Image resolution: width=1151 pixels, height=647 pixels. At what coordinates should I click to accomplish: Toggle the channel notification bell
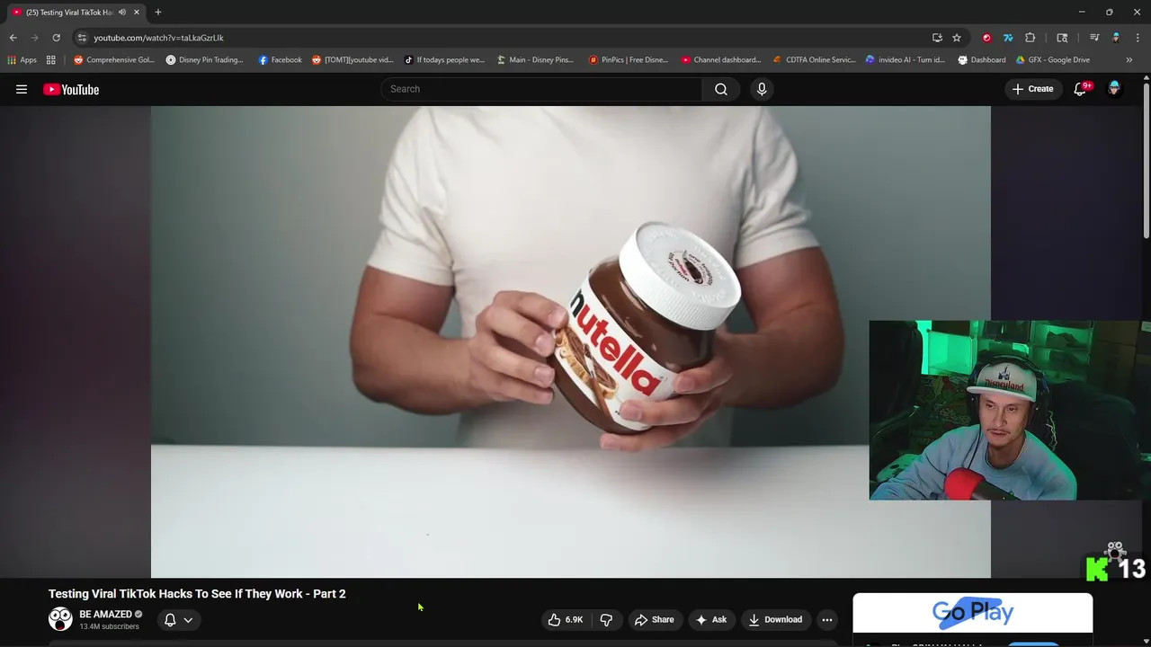pyautogui.click(x=170, y=619)
